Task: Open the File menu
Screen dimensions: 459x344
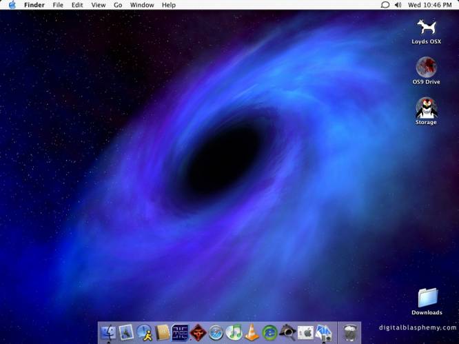Action: [x=58, y=5]
